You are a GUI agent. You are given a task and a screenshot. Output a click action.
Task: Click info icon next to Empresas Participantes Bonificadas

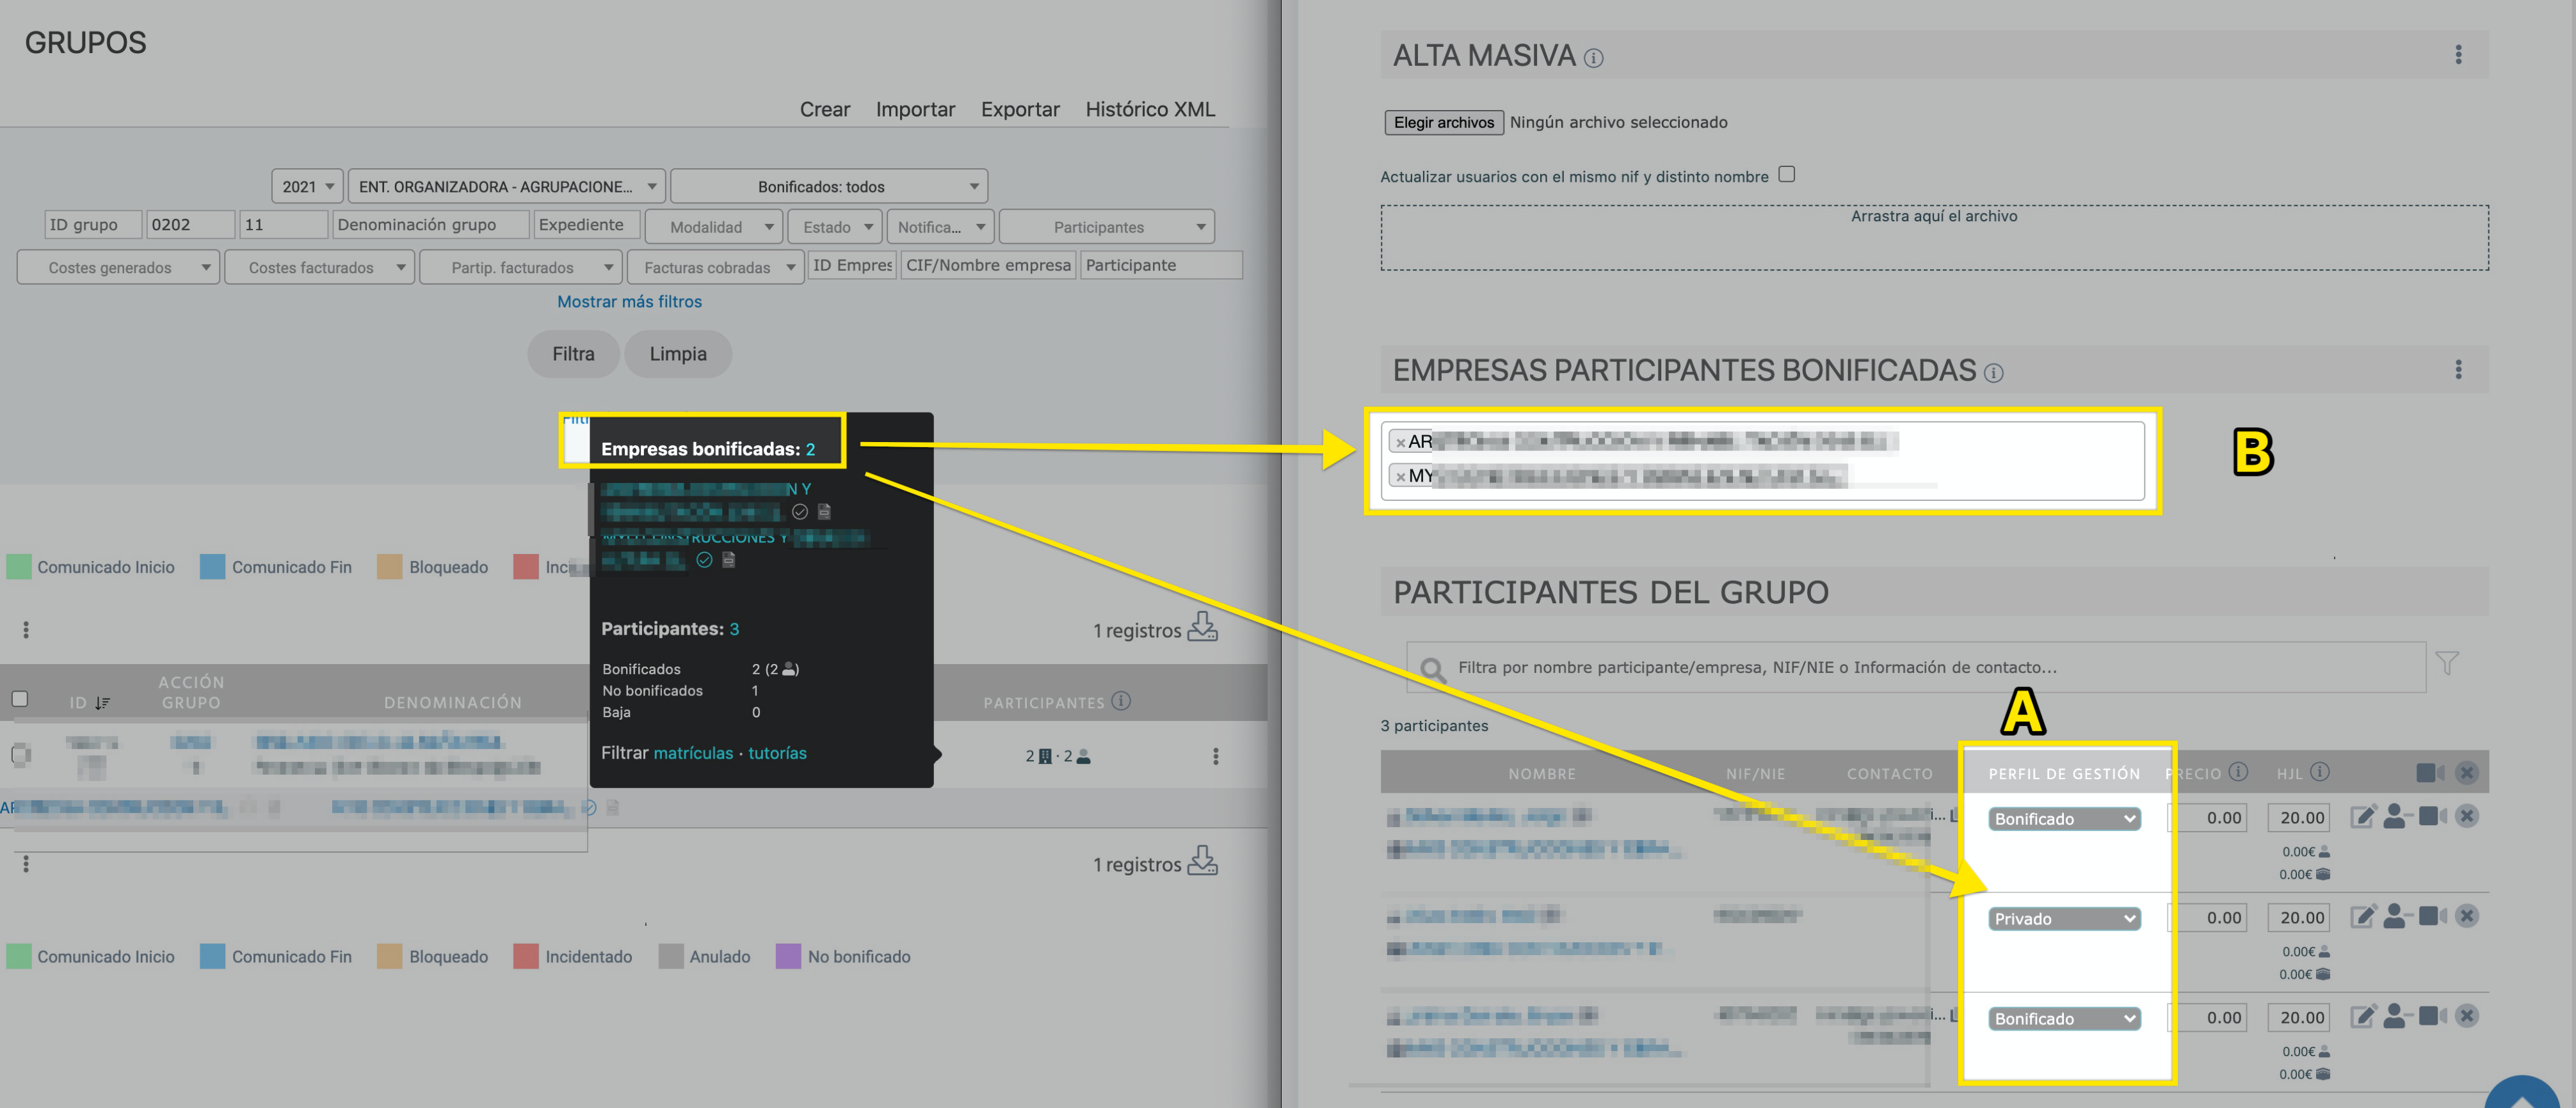coord(1993,373)
